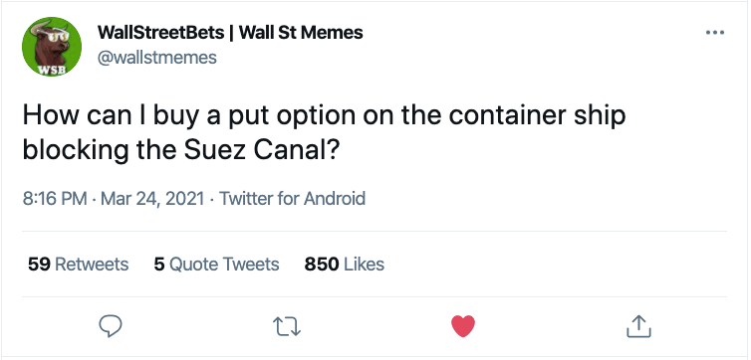Click the bold 850 likes count

click(322, 264)
